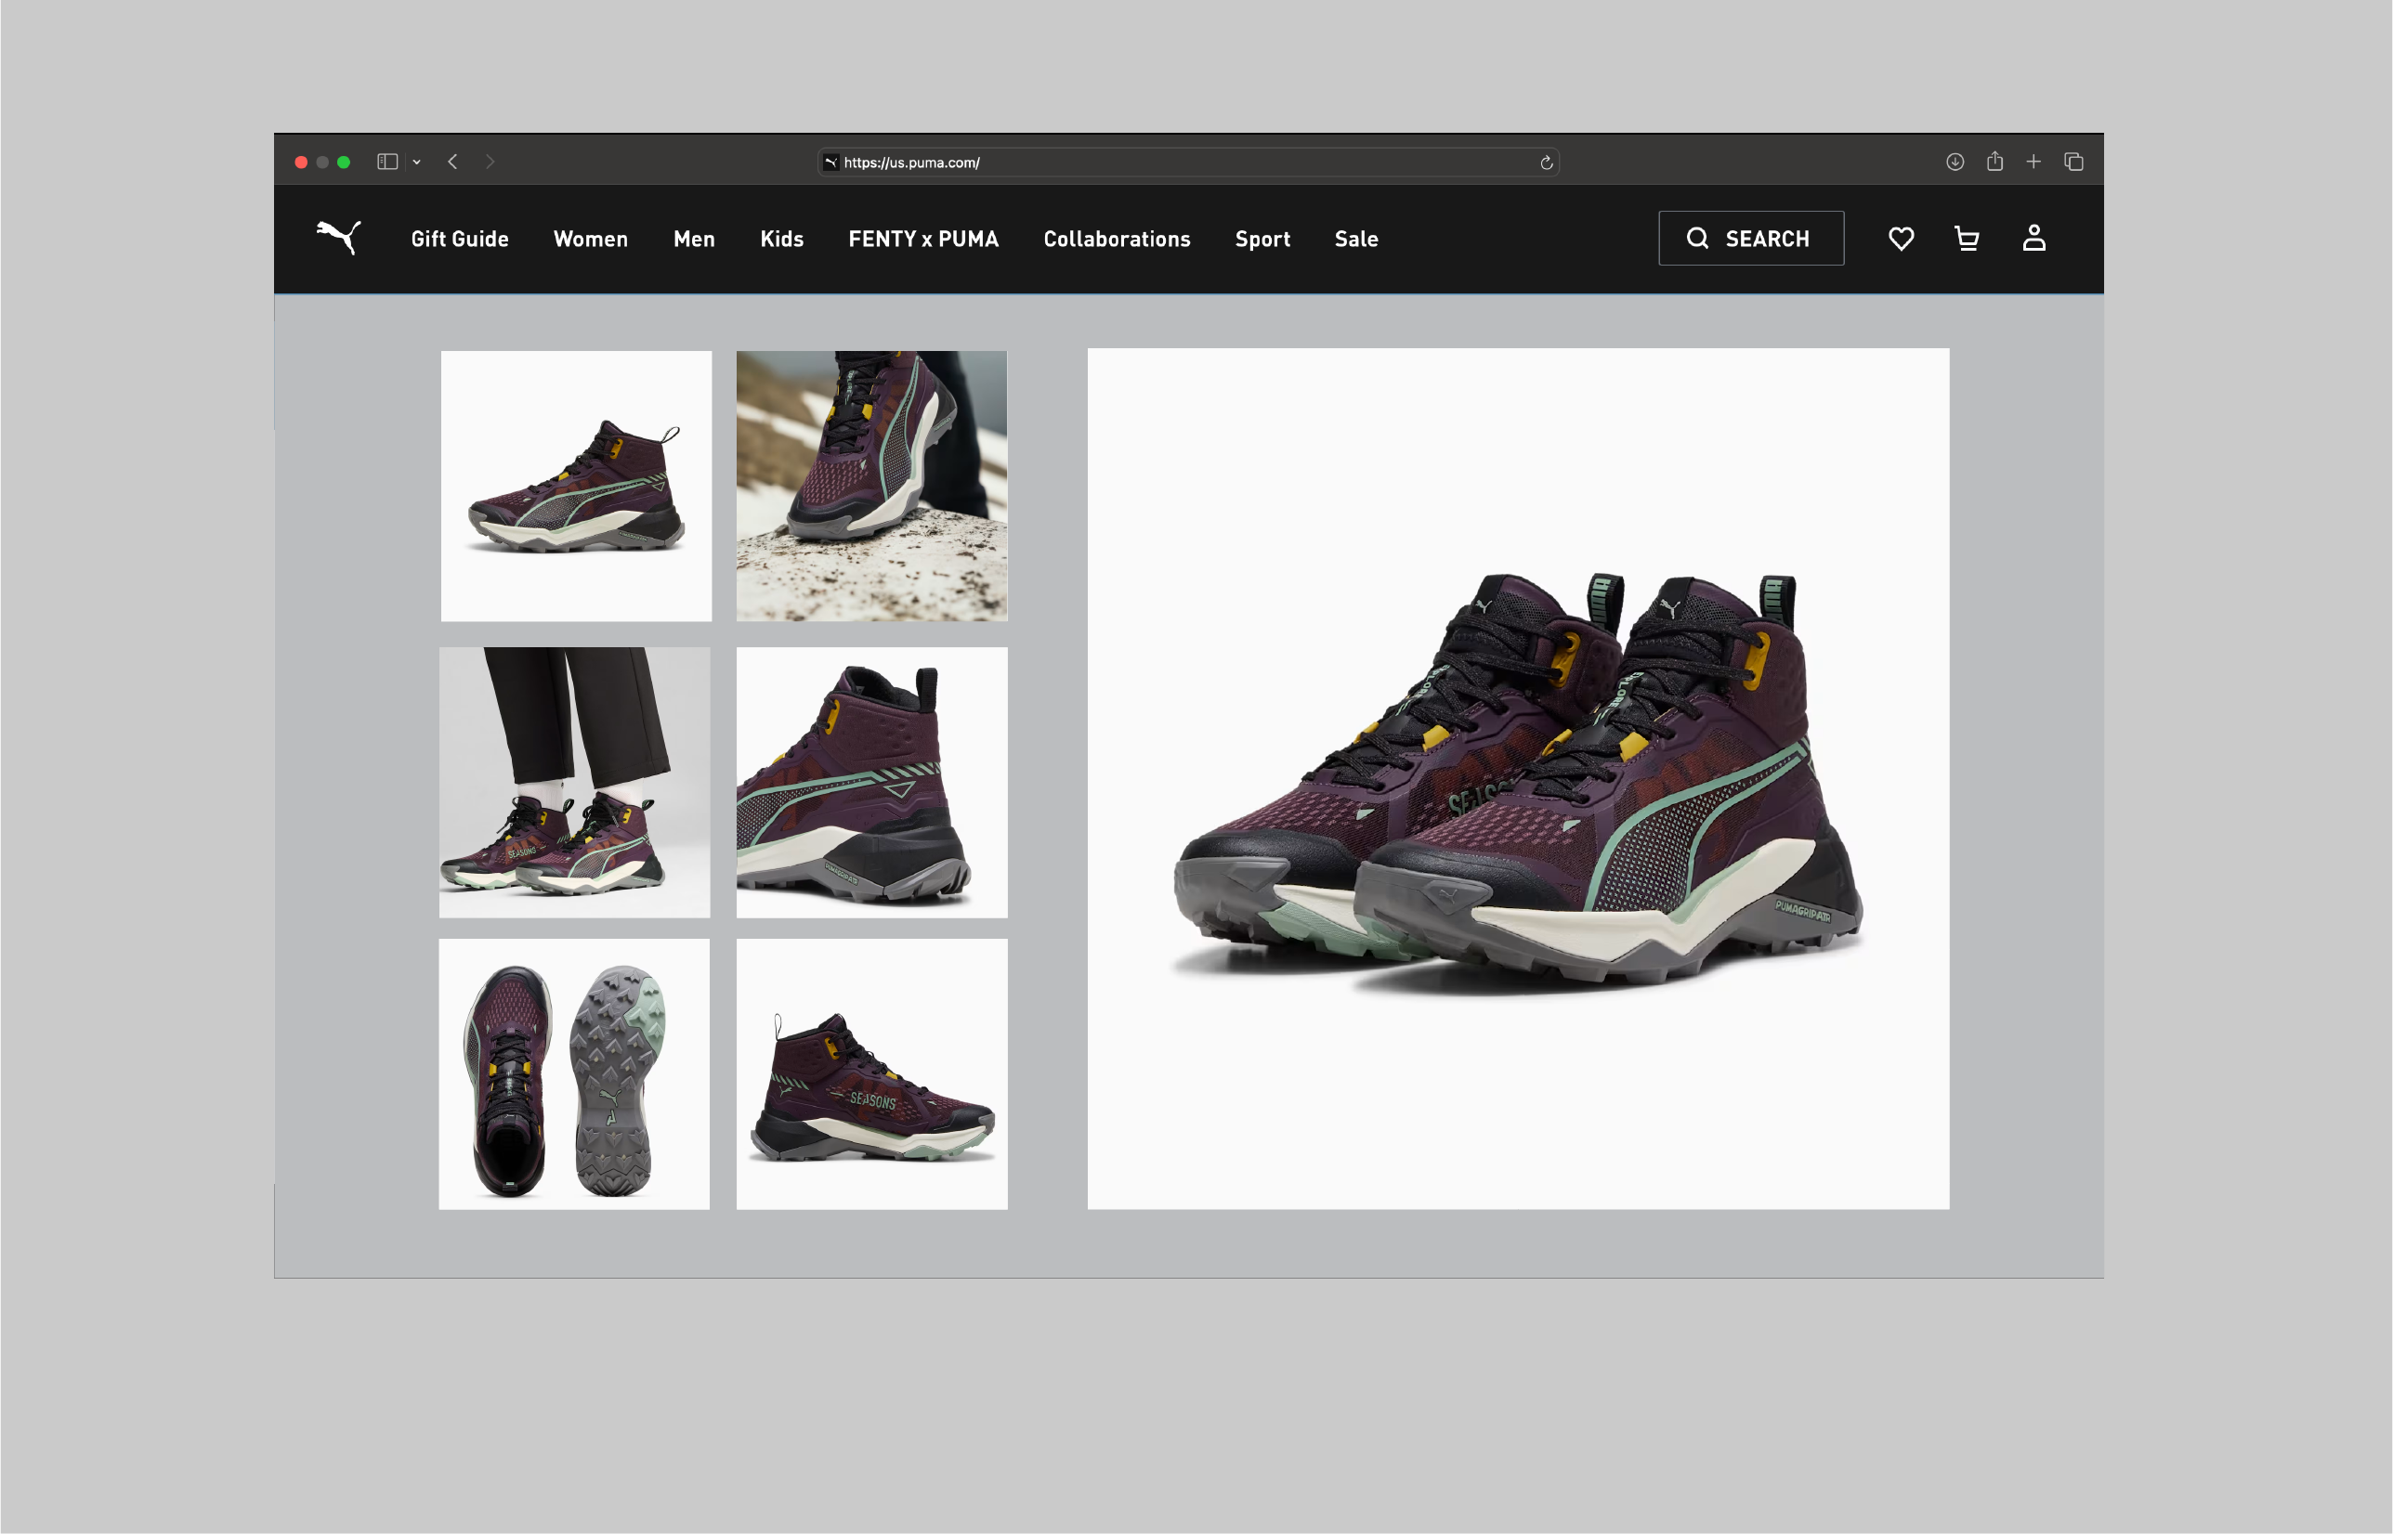Screen dimensions: 2393x1534
Task: Select the single shoe side-view thumbnail
Action: [x=577, y=486]
